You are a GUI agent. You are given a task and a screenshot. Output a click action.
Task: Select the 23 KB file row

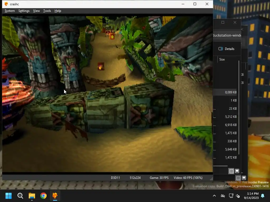(x=226, y=109)
